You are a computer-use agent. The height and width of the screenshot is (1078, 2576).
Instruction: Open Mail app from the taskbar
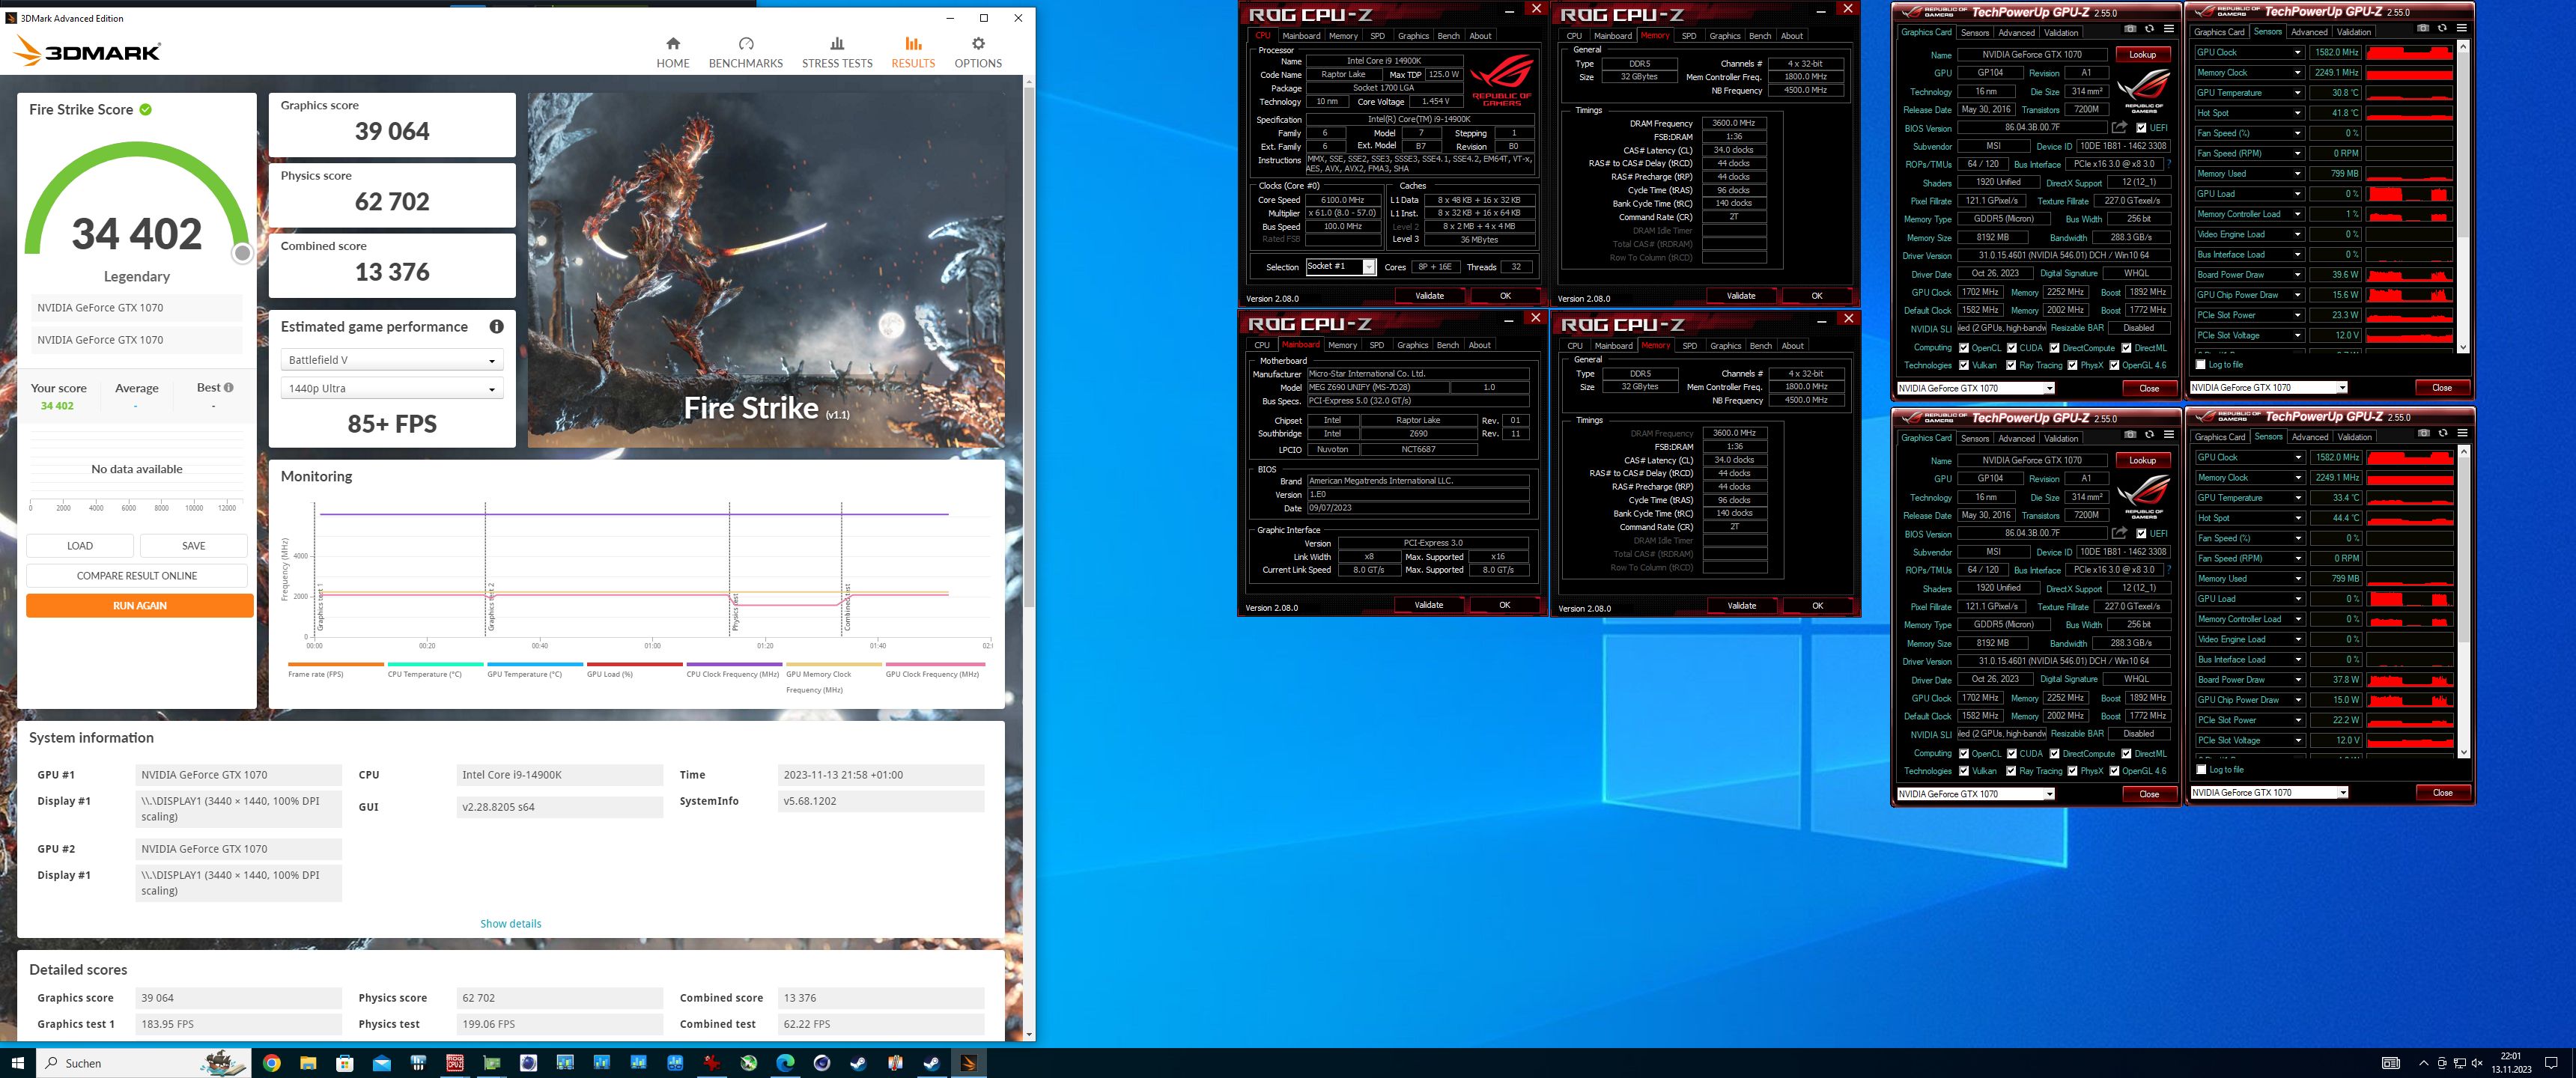pyautogui.click(x=381, y=1063)
